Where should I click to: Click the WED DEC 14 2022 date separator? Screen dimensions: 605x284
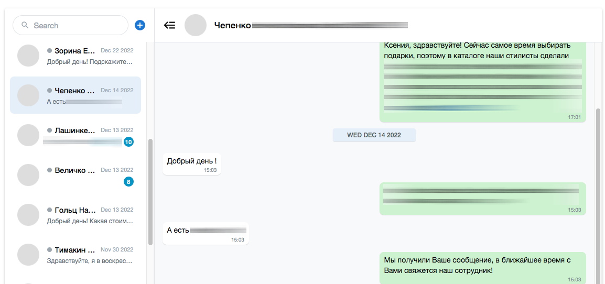(x=374, y=135)
